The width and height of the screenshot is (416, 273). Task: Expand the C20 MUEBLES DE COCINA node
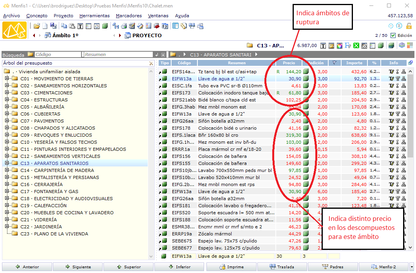click(x=7, y=212)
